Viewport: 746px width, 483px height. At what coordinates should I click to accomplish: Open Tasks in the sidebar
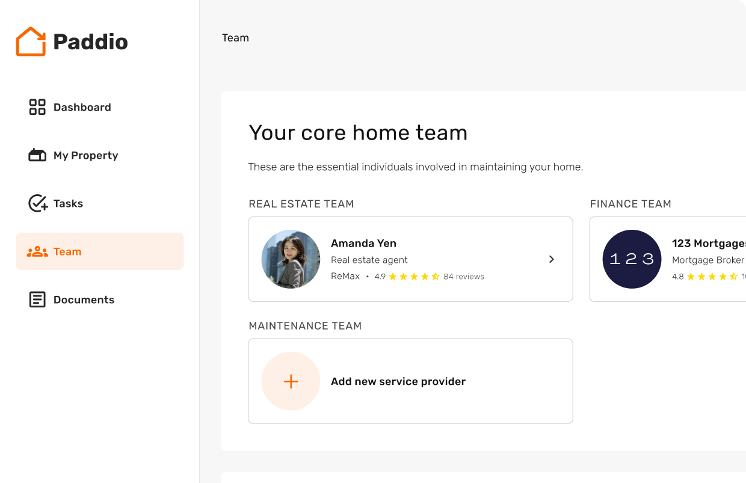pos(100,203)
